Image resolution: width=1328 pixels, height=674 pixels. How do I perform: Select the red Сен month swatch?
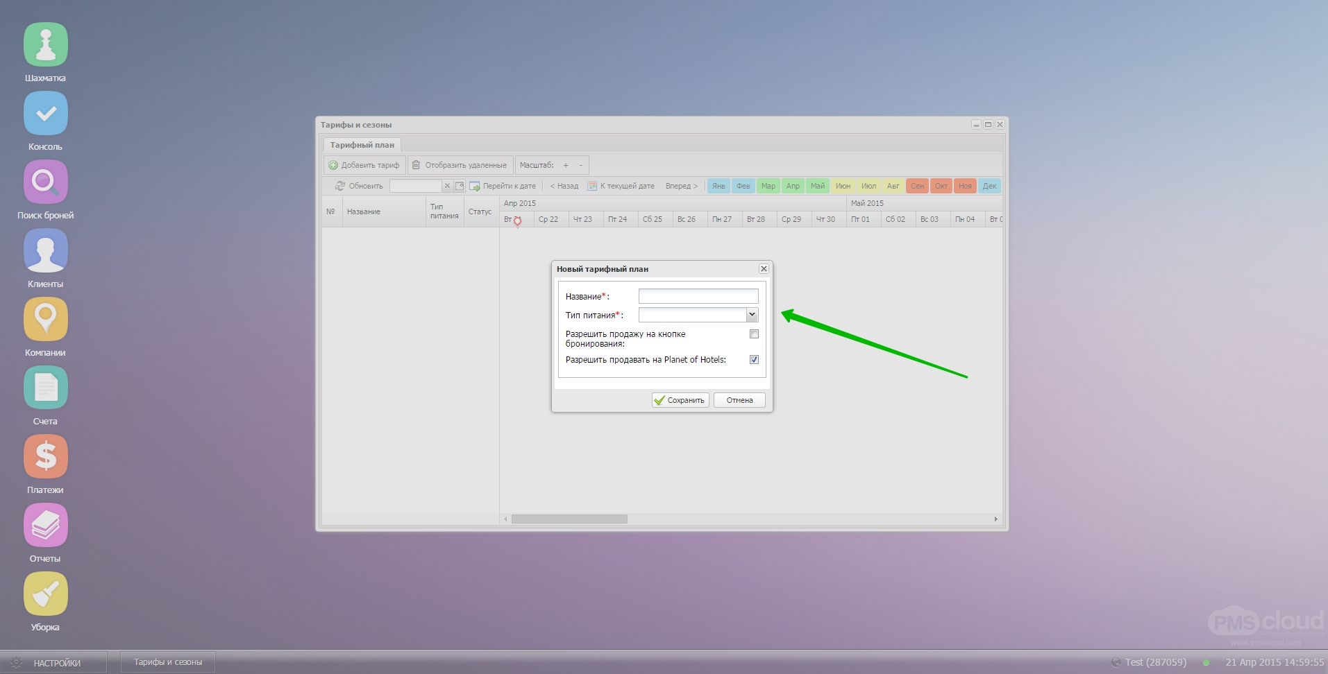pyautogui.click(x=917, y=186)
